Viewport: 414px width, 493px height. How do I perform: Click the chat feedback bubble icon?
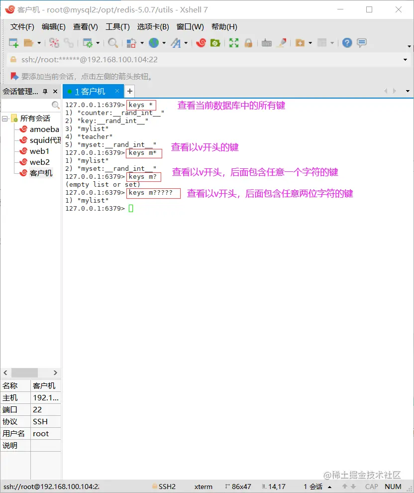coord(362,43)
